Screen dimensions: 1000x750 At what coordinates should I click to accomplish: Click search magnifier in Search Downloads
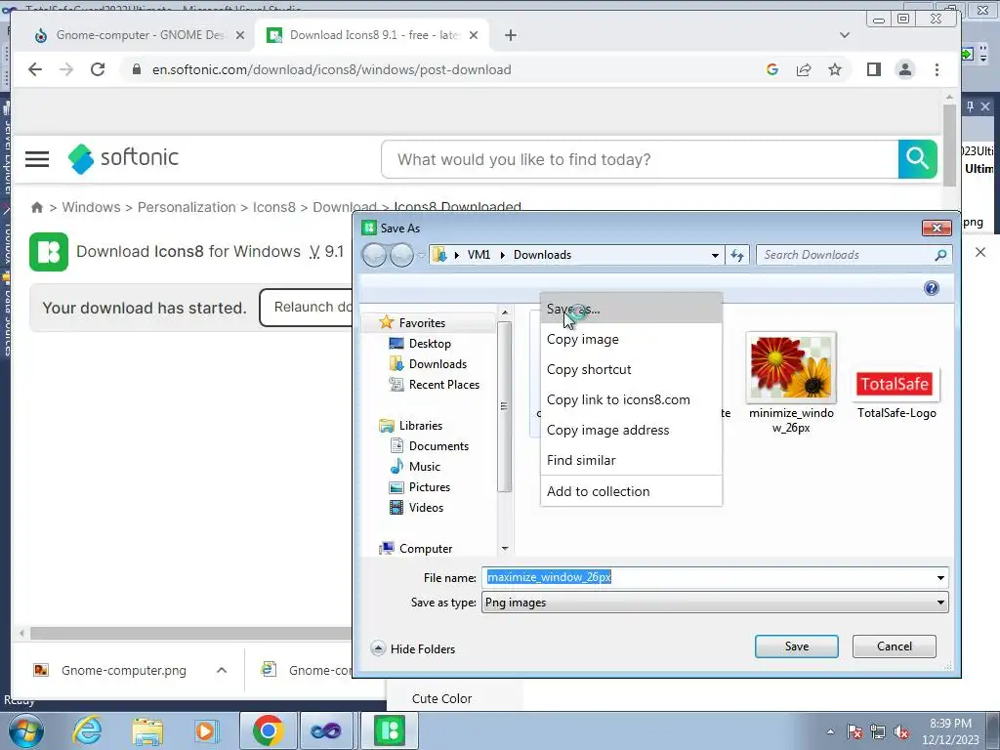click(940, 255)
